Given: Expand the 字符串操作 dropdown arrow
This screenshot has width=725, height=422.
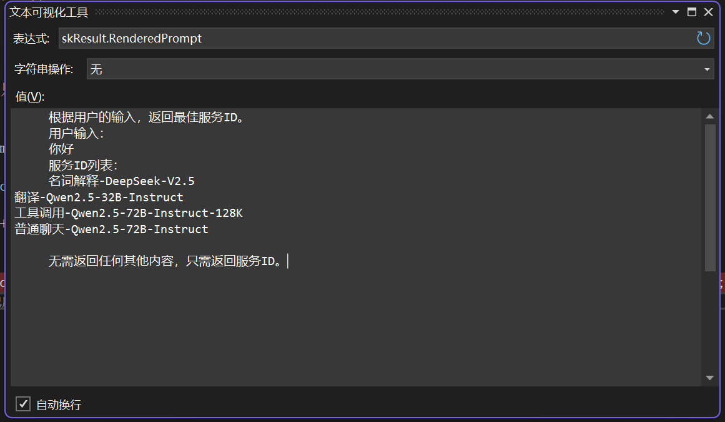Looking at the screenshot, I should click(x=707, y=69).
